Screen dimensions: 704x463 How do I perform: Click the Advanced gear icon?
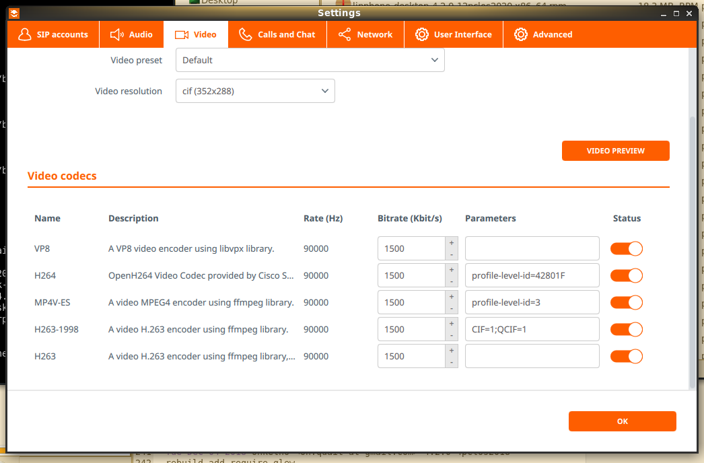(521, 34)
